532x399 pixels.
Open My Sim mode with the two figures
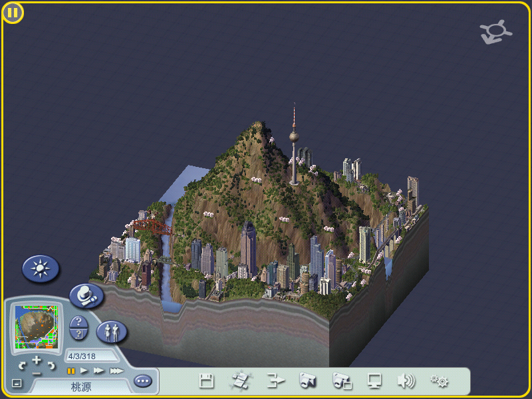point(112,332)
